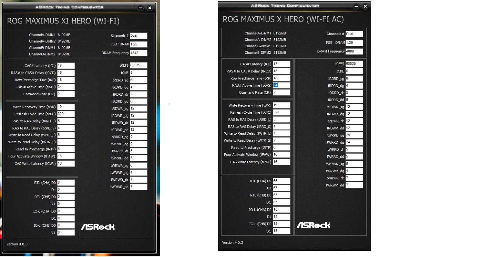Select Write Recovery Time (tWR) field in XI HERO window
This screenshot has width=482, height=257.
[66, 107]
